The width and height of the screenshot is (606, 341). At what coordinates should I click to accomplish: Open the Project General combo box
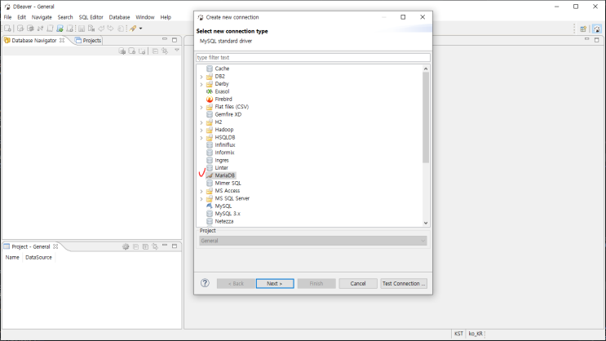coord(313,241)
